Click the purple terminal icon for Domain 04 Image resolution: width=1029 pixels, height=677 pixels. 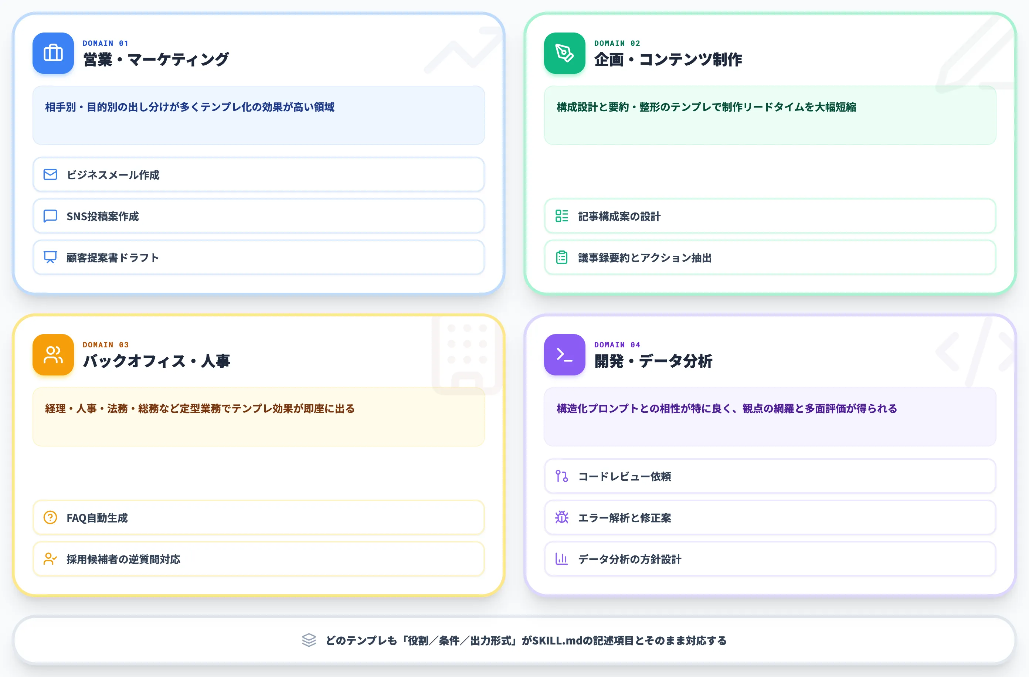point(565,355)
